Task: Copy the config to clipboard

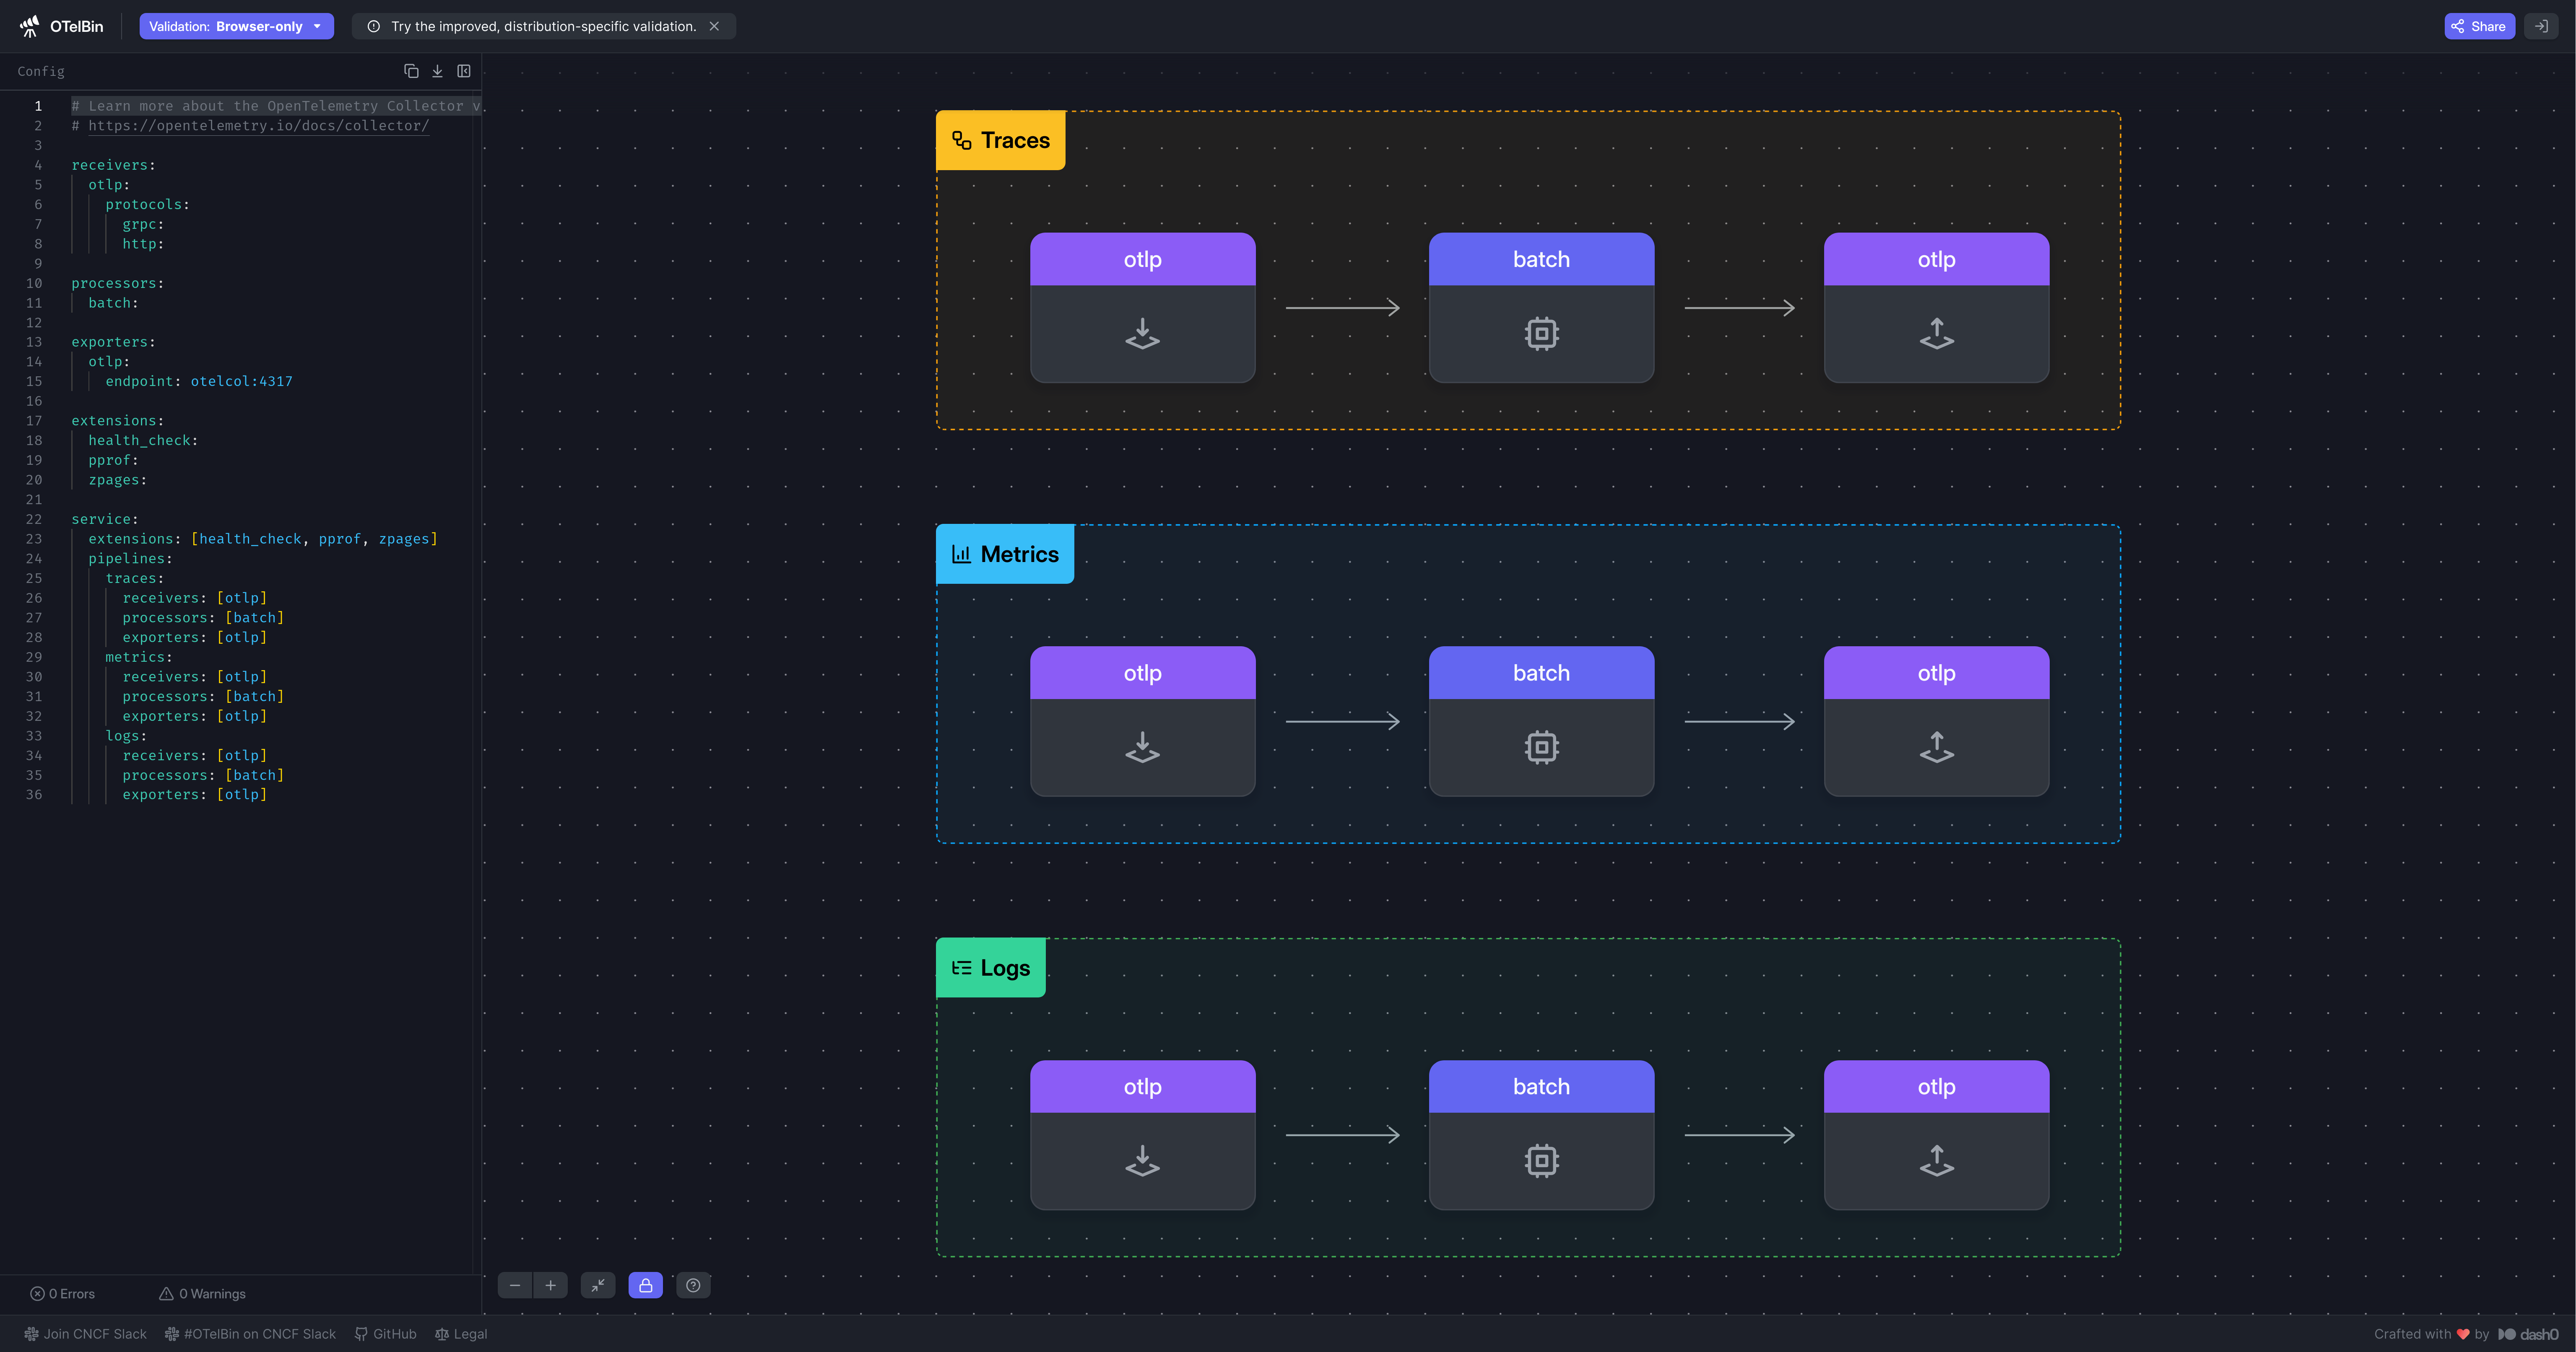Action: (411, 71)
